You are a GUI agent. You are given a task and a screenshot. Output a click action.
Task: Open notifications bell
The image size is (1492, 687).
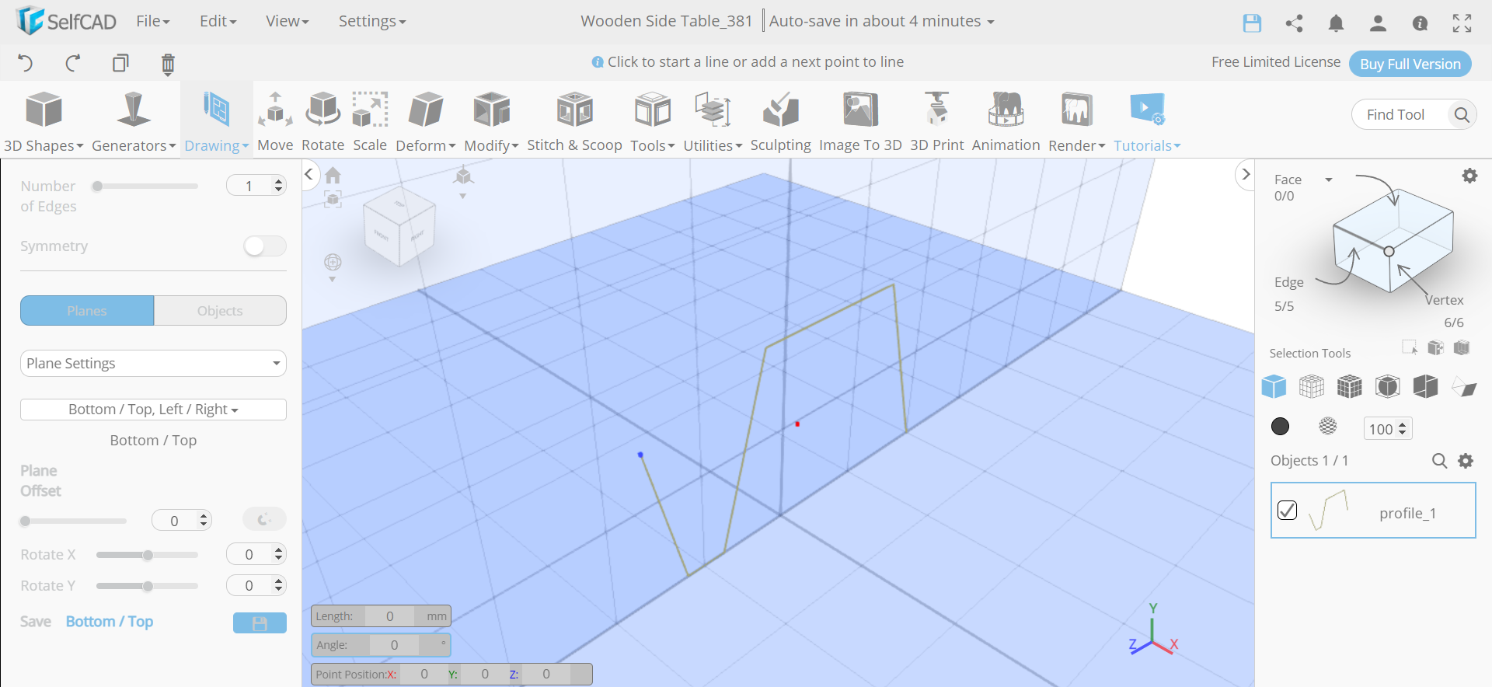click(x=1336, y=23)
